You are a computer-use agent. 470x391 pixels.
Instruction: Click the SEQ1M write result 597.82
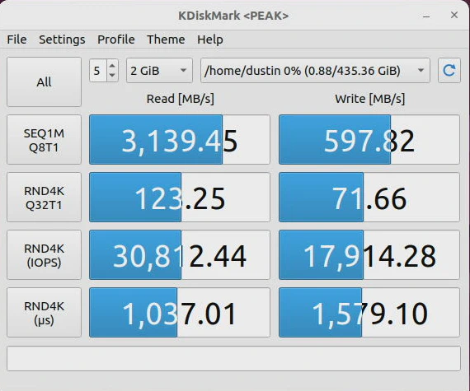pos(369,140)
